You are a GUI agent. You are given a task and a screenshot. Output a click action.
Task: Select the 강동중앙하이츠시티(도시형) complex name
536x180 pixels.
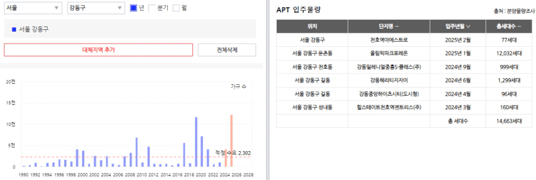[389, 94]
